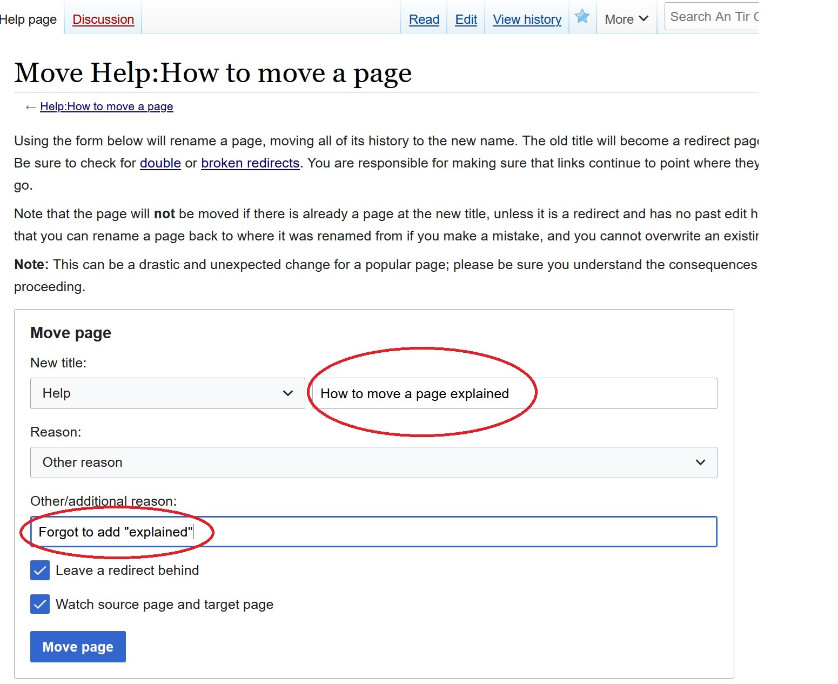Uncheck Leave a redirect behind
This screenshot has width=838, height=684.
[x=40, y=571]
